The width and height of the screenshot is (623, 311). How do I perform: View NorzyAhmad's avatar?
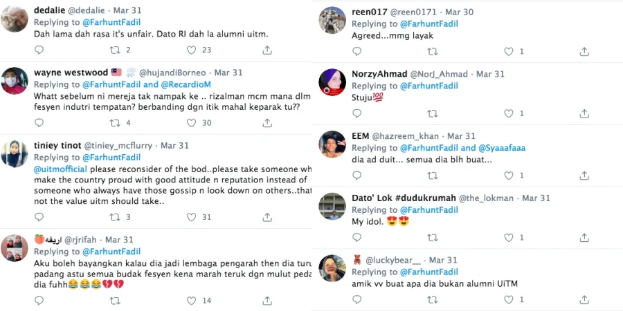tap(332, 83)
